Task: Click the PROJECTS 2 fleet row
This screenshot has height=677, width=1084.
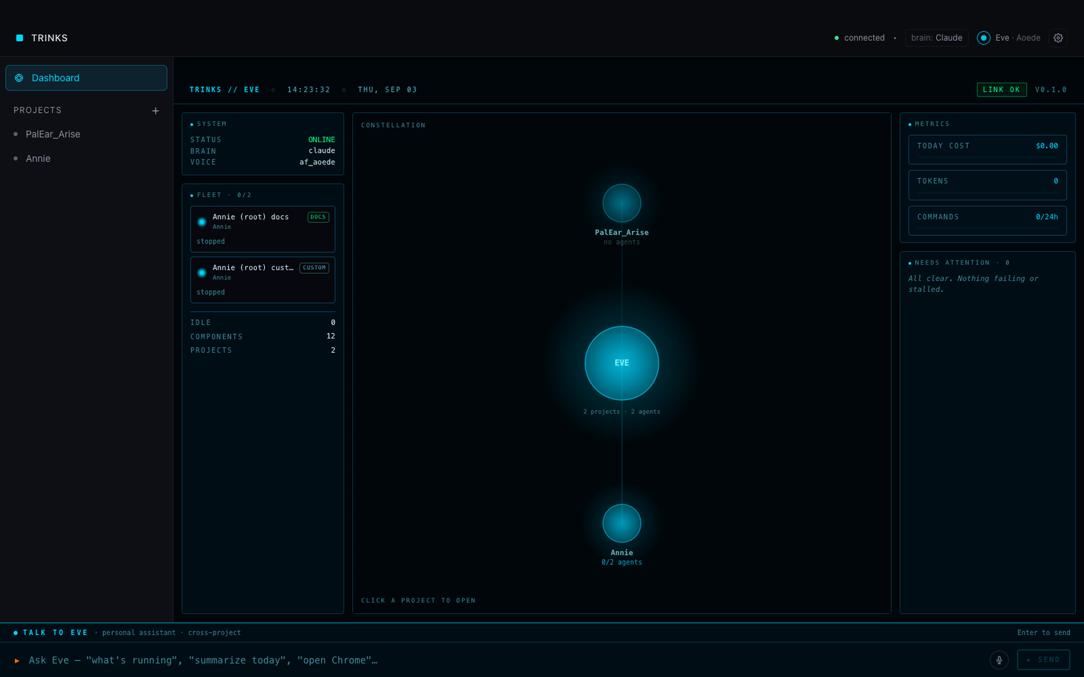Action: pos(262,350)
